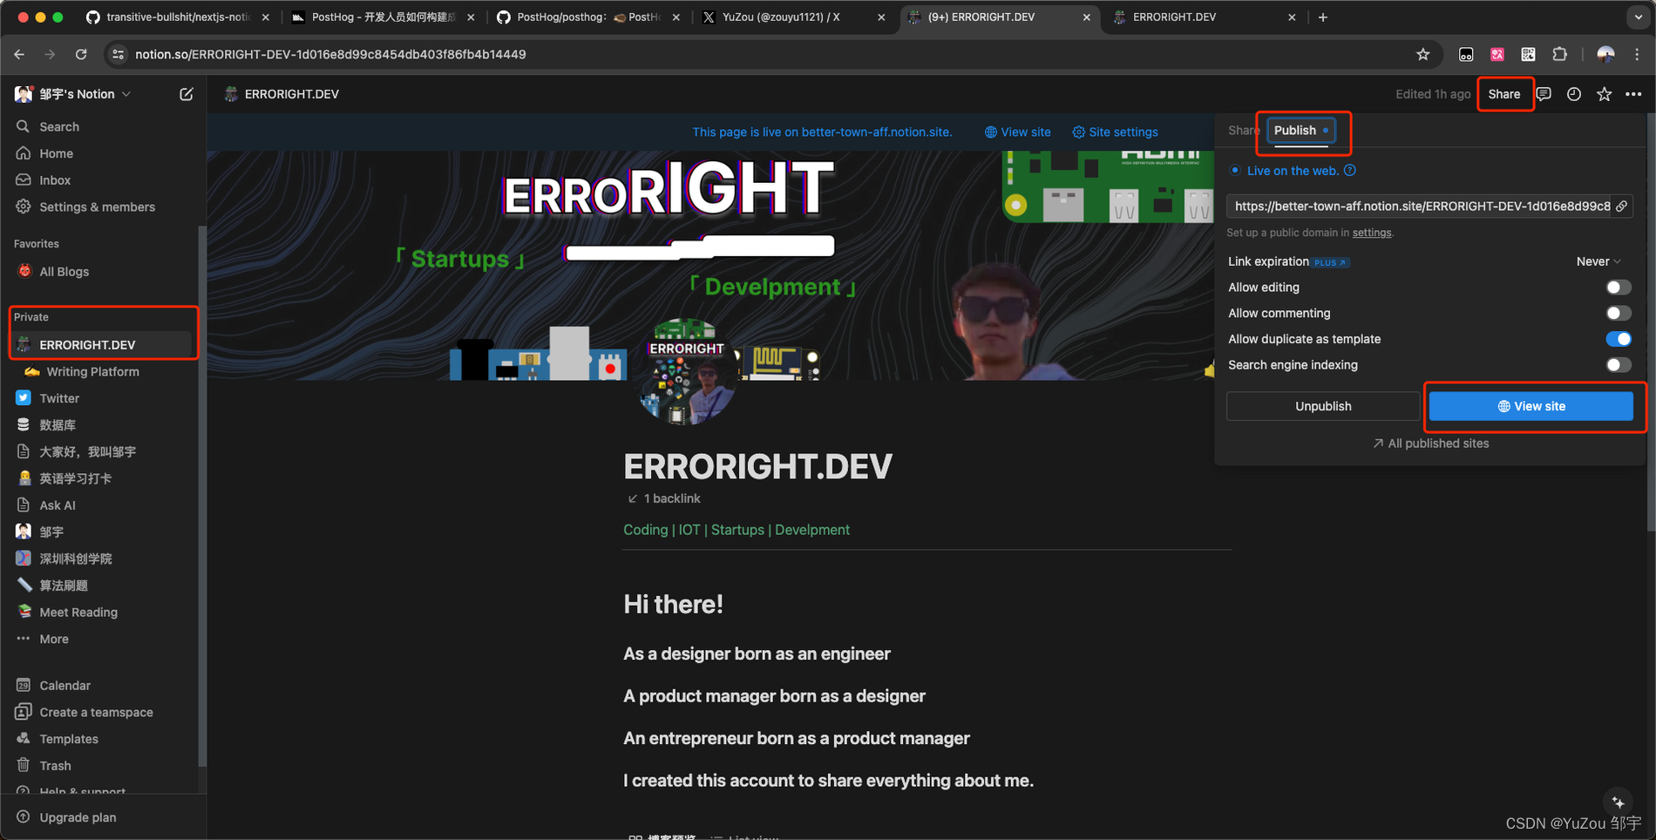Go back in browser history
The image size is (1656, 840).
(x=19, y=54)
